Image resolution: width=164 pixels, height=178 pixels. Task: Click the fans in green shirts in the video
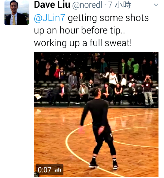point(132,66)
